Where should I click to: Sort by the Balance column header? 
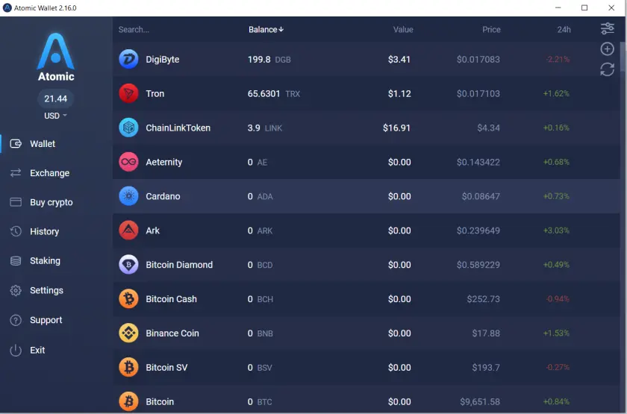[266, 30]
